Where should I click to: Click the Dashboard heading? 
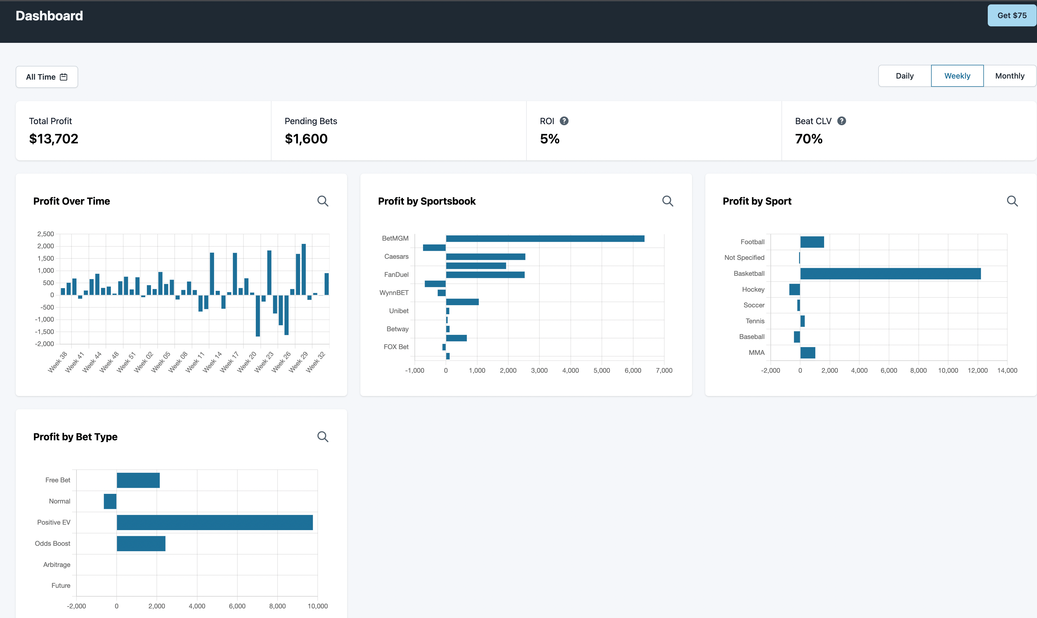click(49, 16)
